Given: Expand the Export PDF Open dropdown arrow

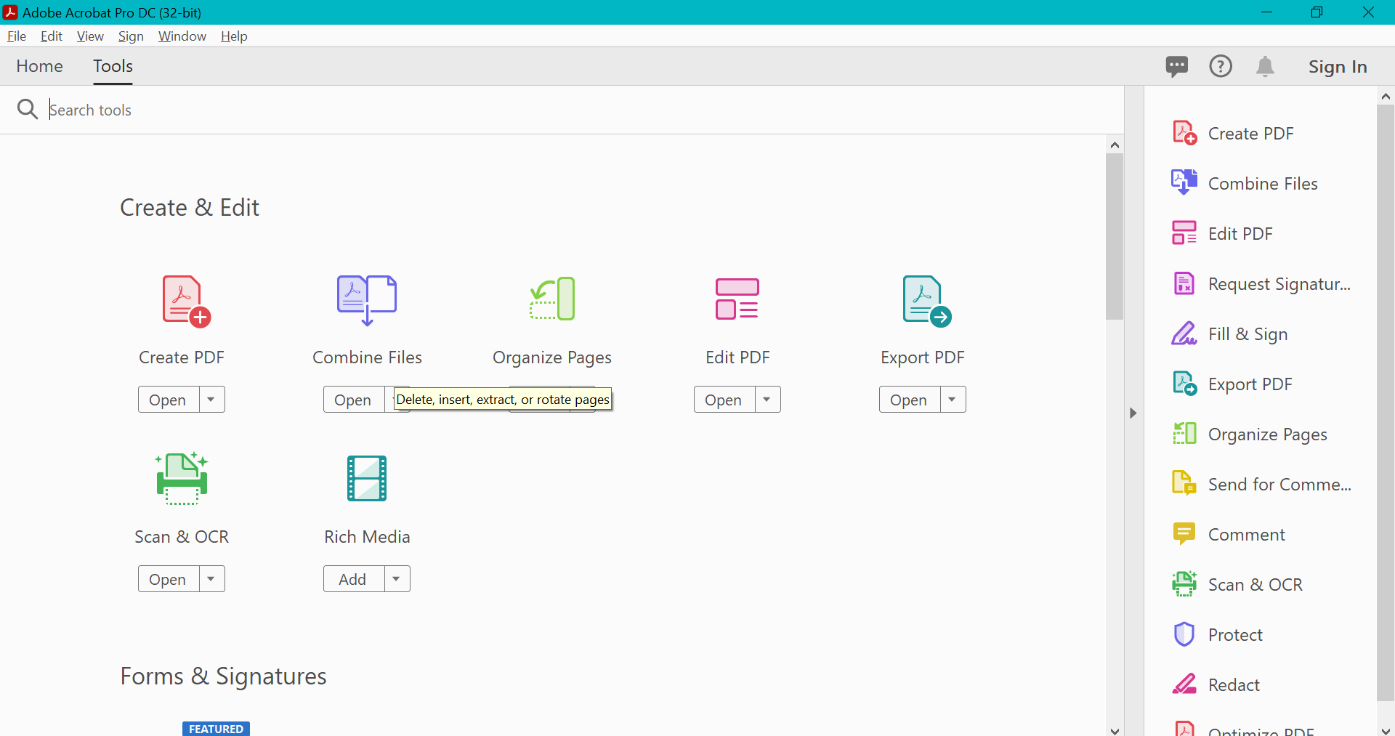Looking at the screenshot, I should point(953,400).
